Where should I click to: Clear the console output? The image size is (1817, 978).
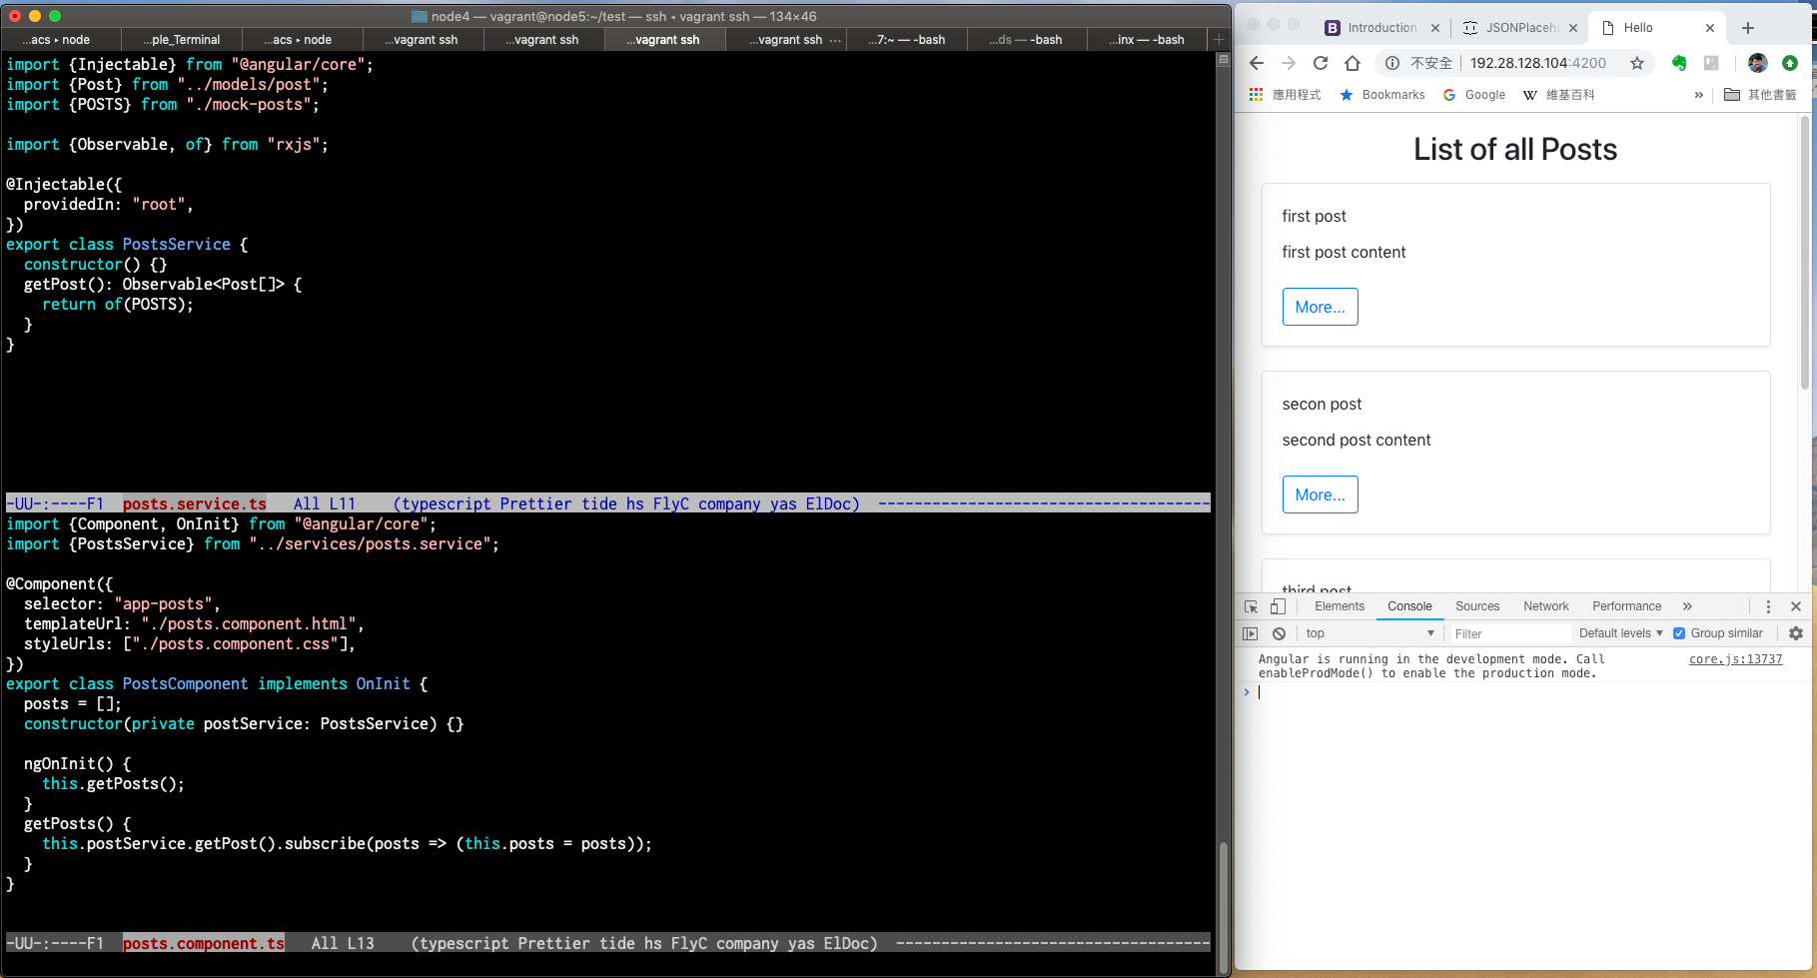click(1279, 633)
